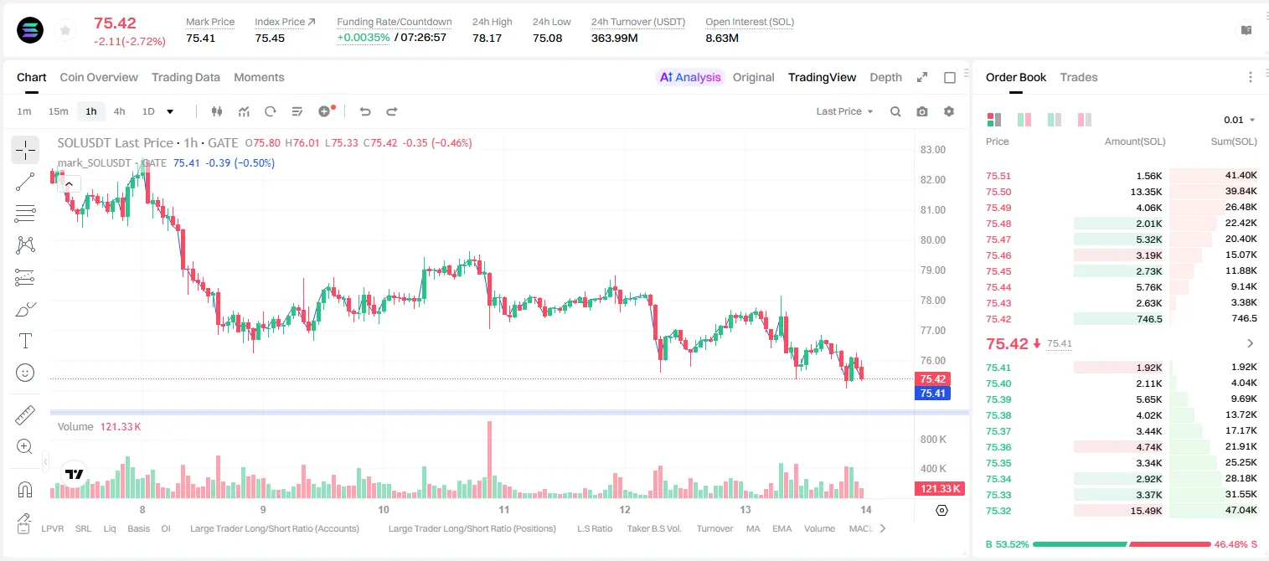Activate the AI Analysis button

(690, 77)
